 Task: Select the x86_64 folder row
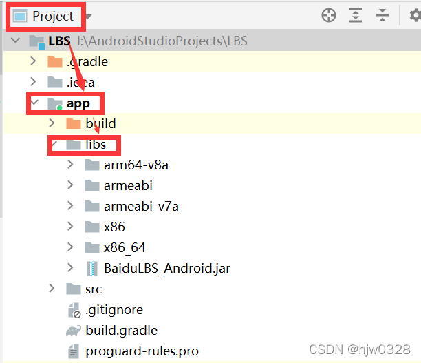pos(212,247)
